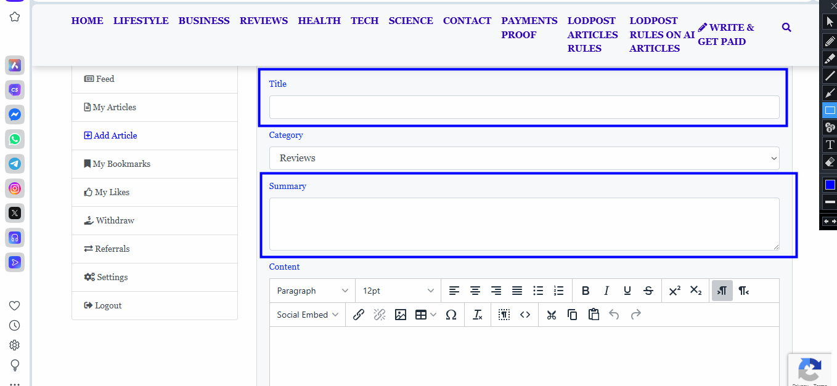Image resolution: width=837 pixels, height=386 pixels.
Task: Click the source code icon in editor
Action: tap(525, 315)
